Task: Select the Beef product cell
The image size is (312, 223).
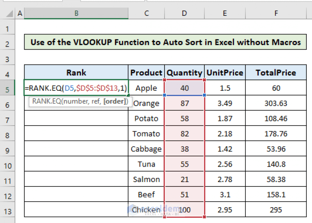Action: [x=146, y=194]
